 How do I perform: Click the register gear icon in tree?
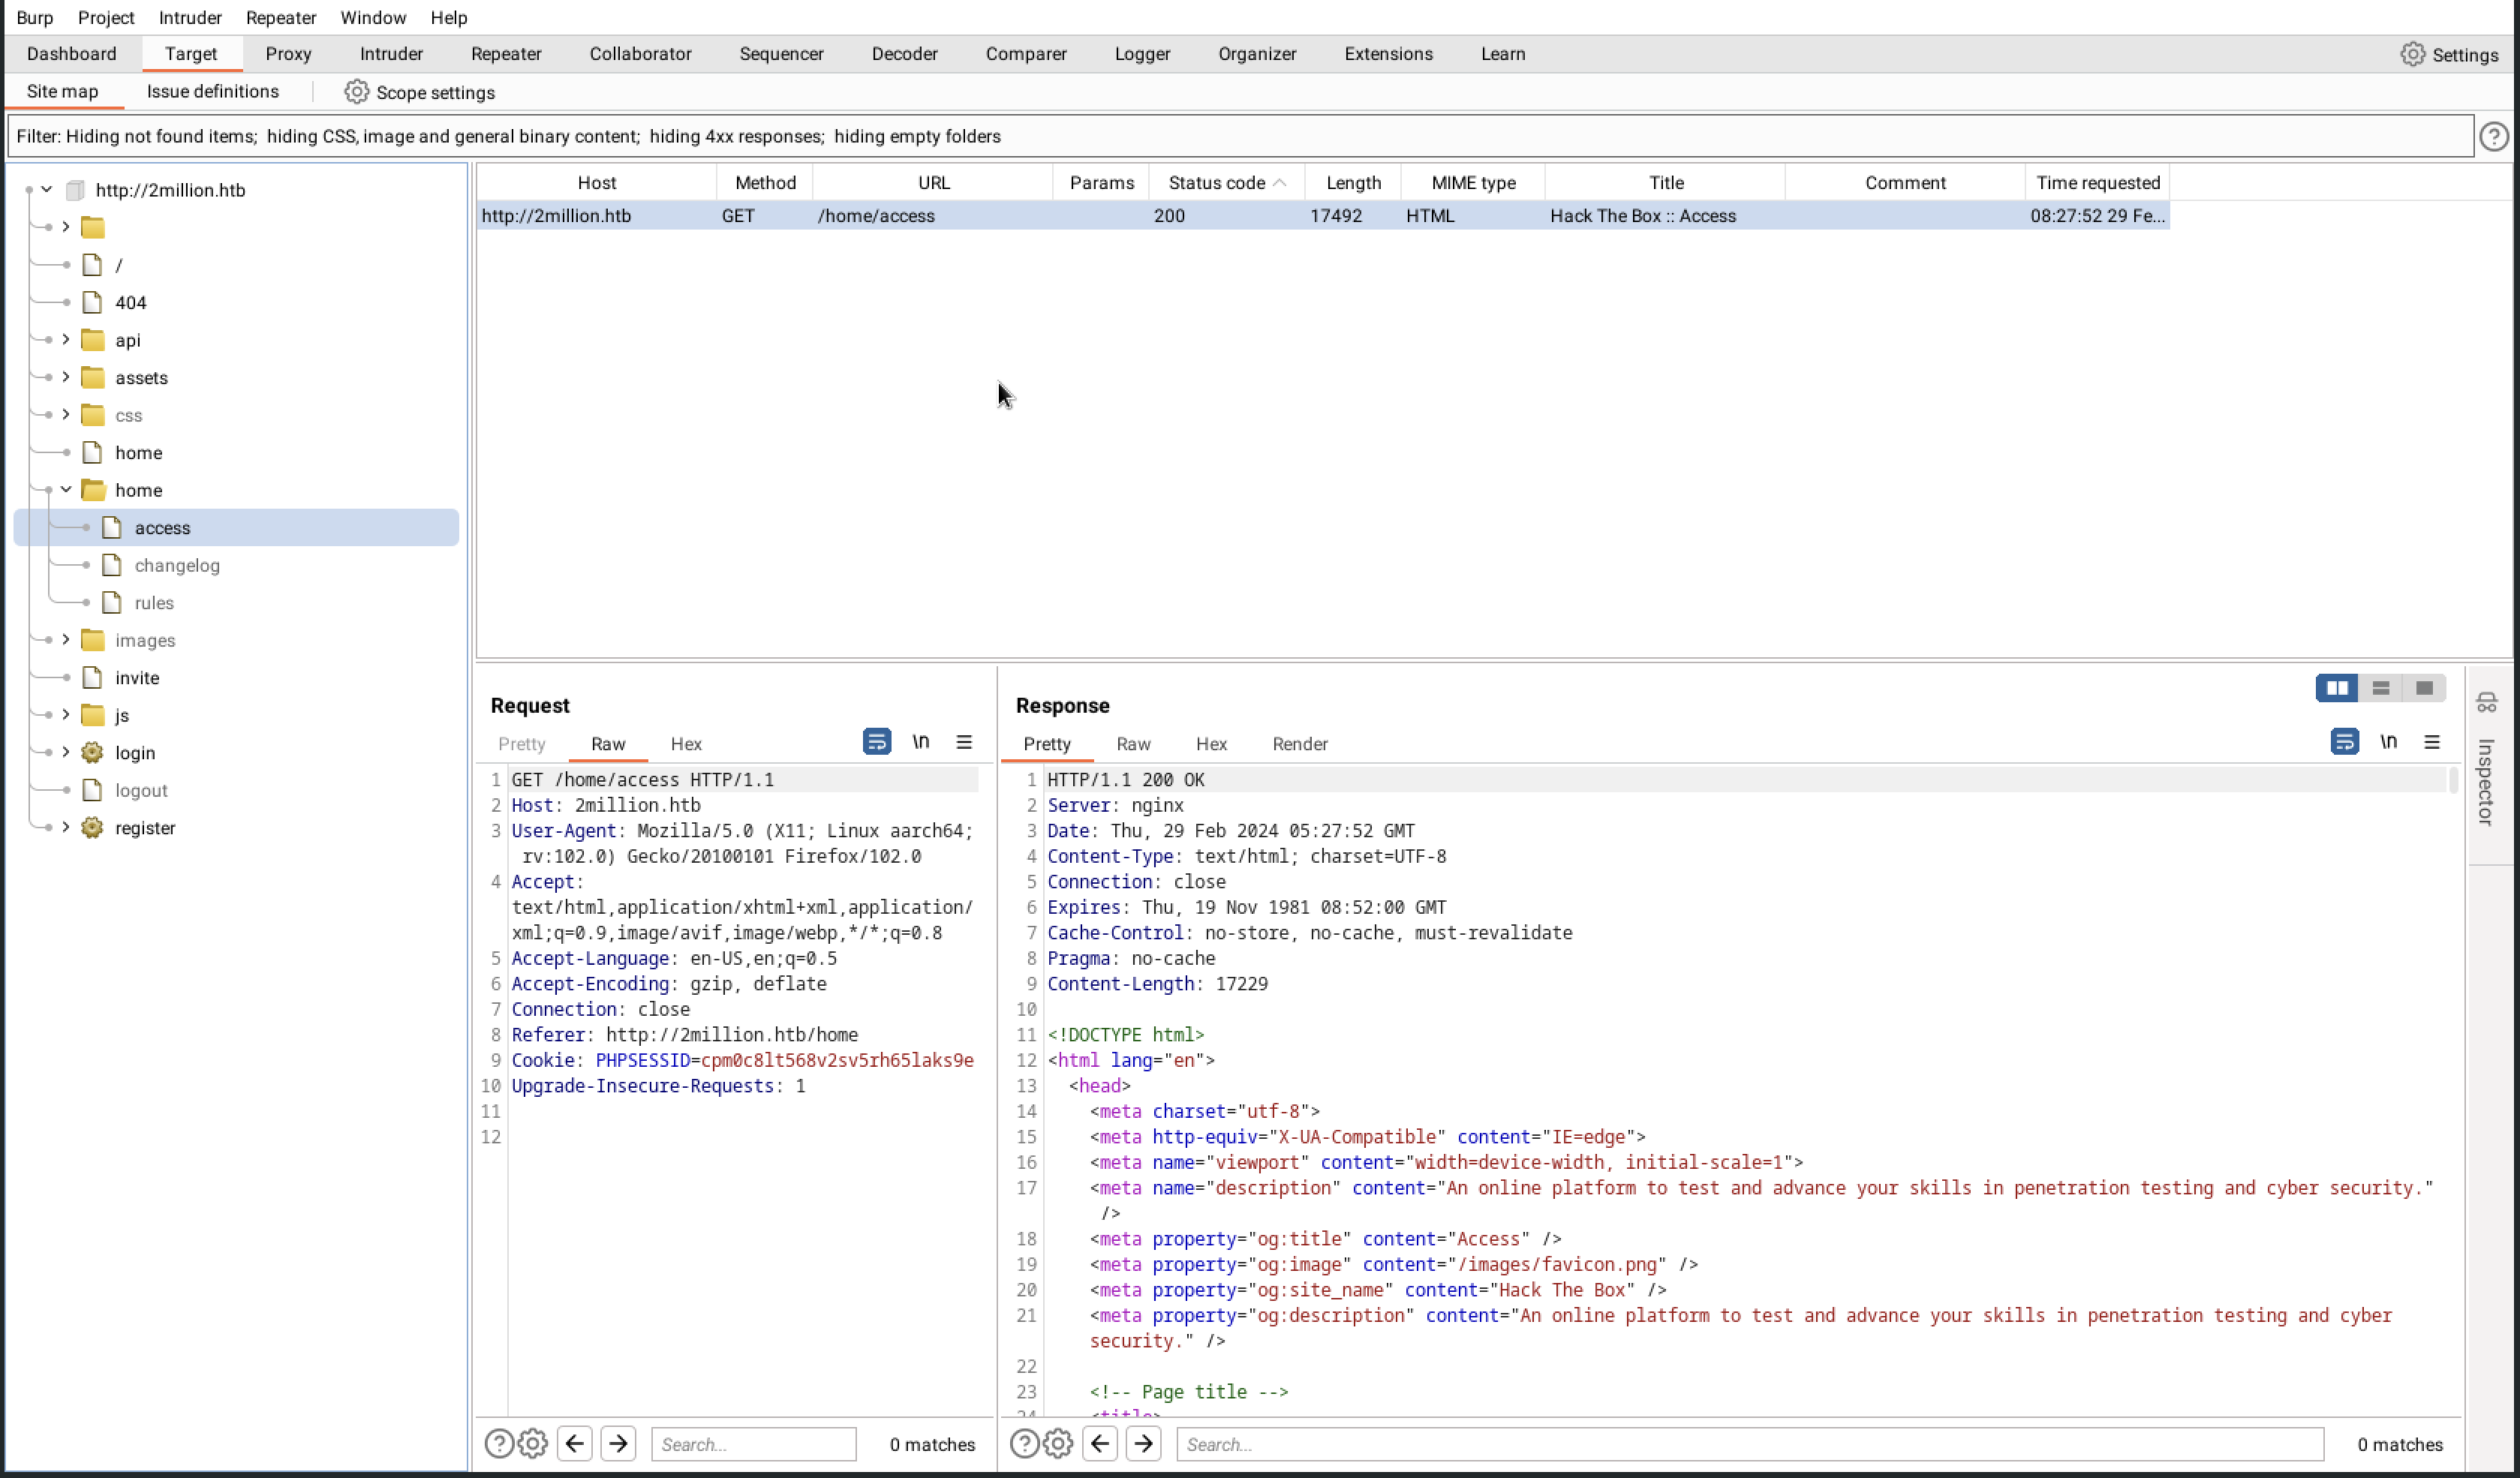pos(92,828)
